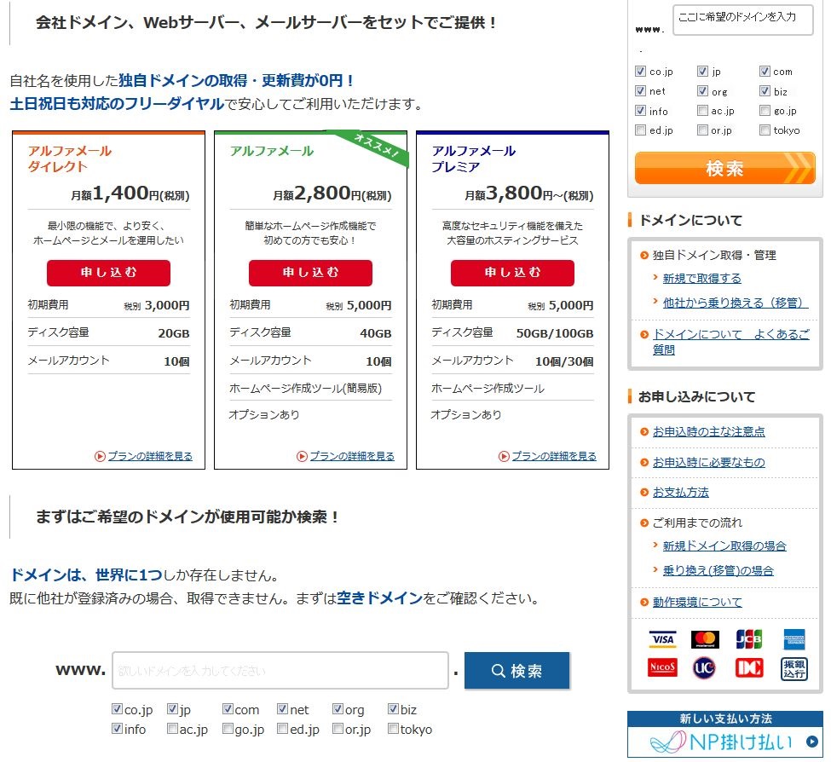Viewport: 831px width, 762px height.
Task: Open the お支払方法 link
Action: (679, 491)
